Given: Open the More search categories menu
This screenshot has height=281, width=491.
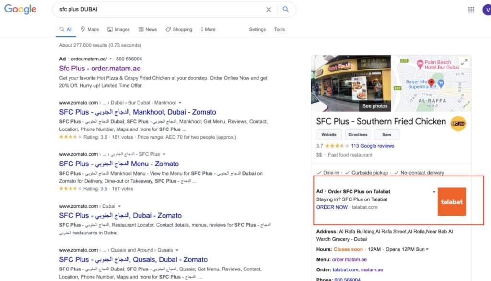Looking at the screenshot, I should click(208, 29).
